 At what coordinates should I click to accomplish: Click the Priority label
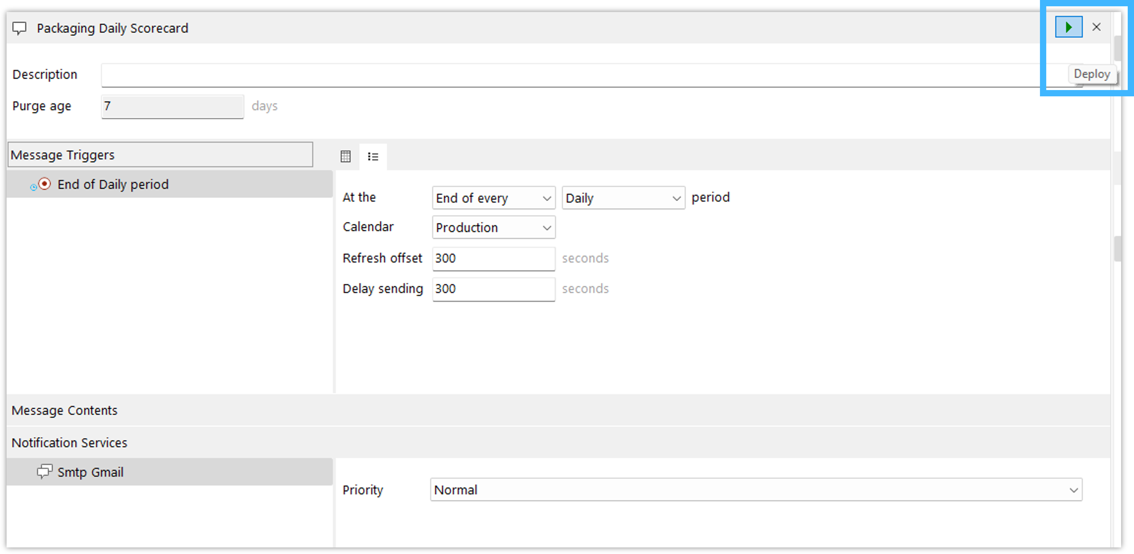[363, 490]
